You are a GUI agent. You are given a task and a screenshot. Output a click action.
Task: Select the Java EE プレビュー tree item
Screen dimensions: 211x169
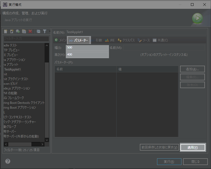(11, 55)
